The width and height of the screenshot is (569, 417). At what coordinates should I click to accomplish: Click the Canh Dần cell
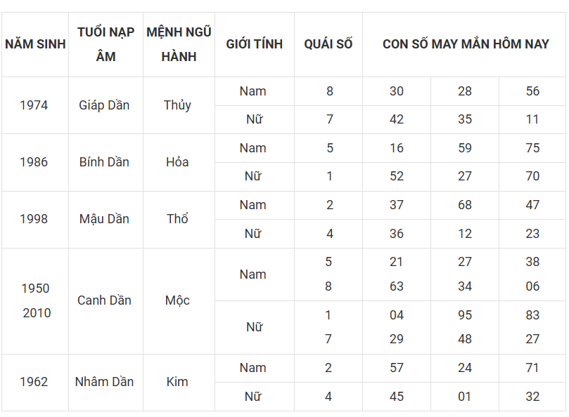tap(106, 300)
